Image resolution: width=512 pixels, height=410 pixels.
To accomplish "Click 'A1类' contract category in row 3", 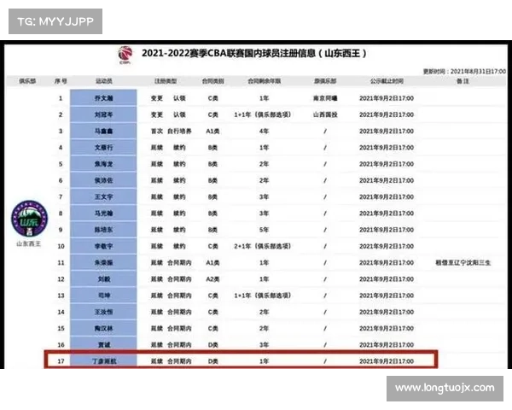I will tap(212, 131).
